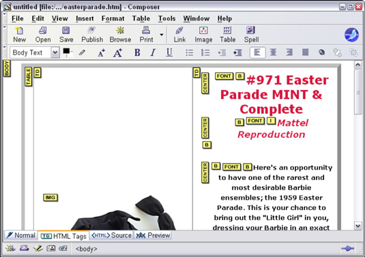
Task: Select the TABLE tag marker
Action: click(28, 77)
